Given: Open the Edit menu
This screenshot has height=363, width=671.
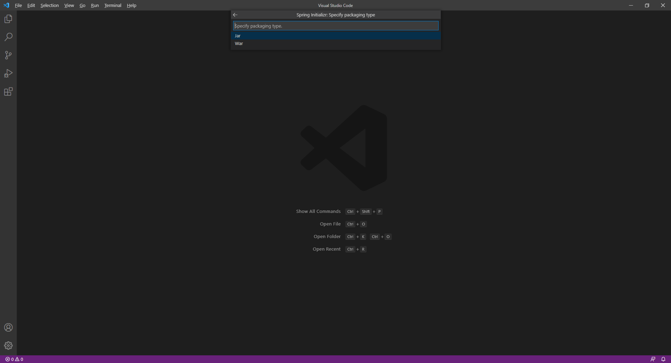Looking at the screenshot, I should point(31,5).
